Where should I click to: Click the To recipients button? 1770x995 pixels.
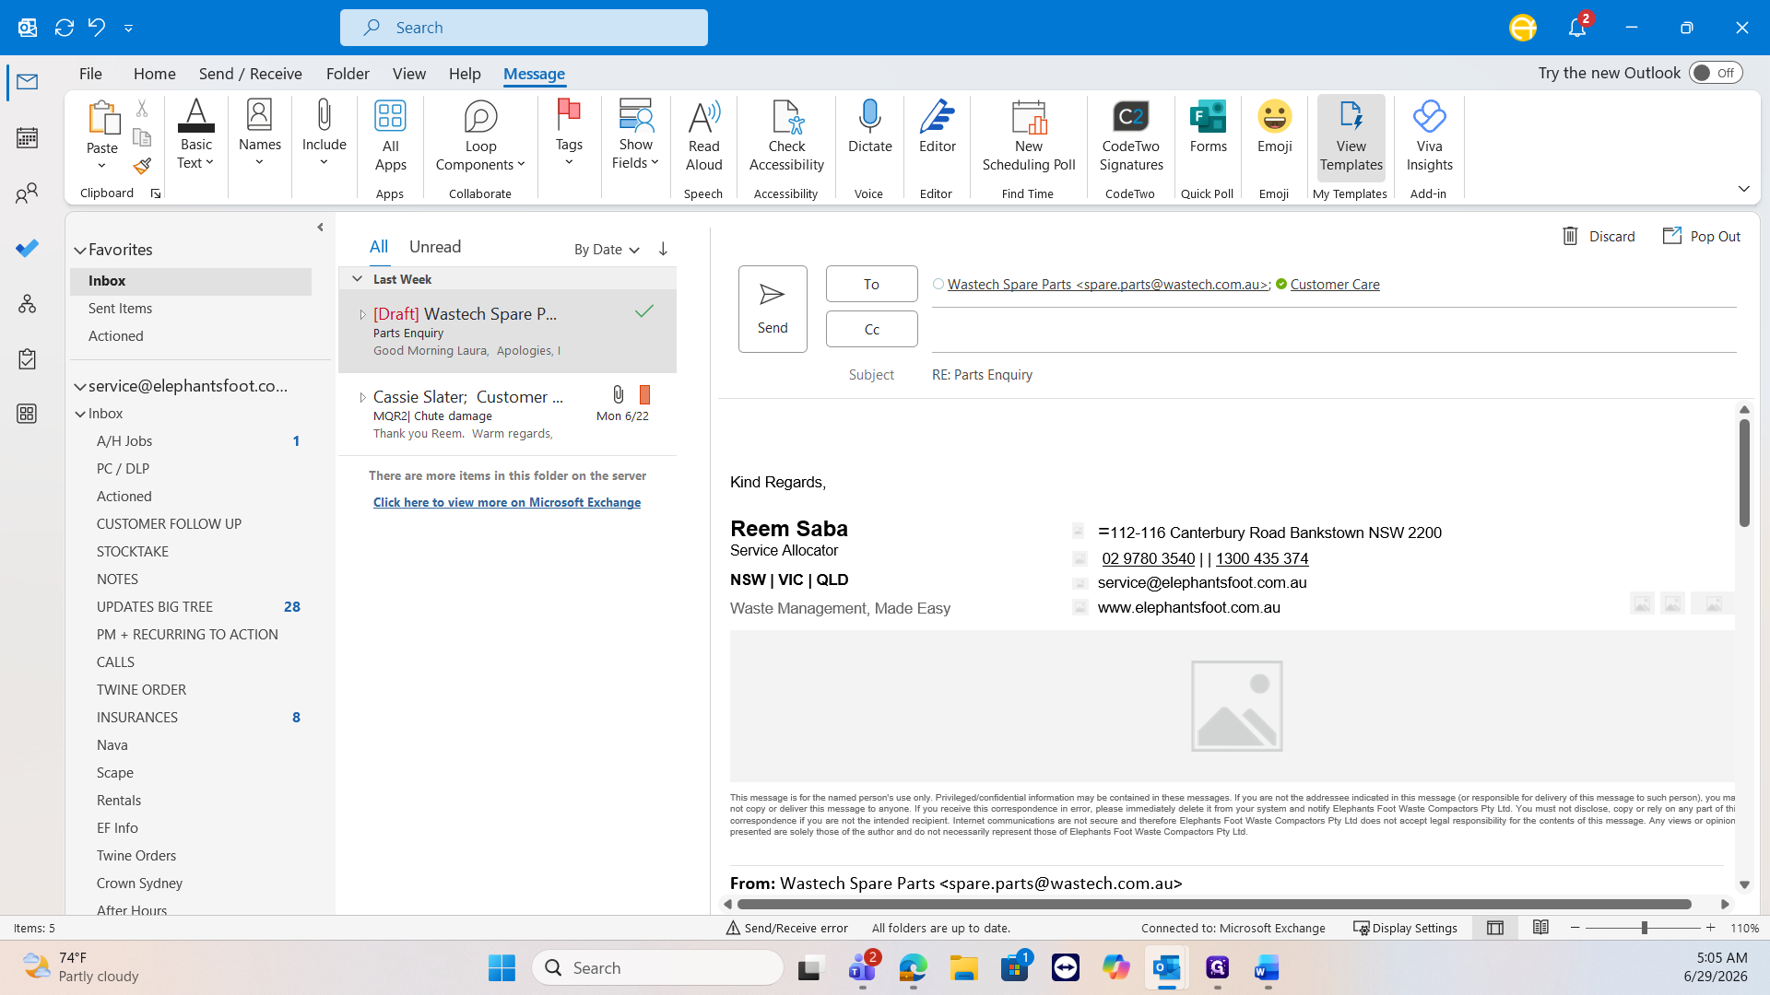(x=871, y=284)
